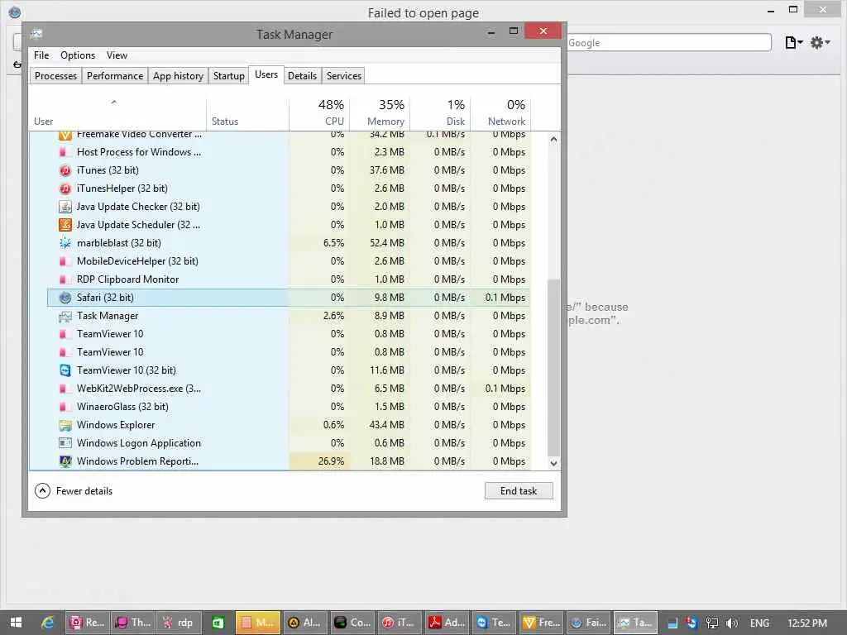Click the Windows Explorer row icon

(x=65, y=425)
